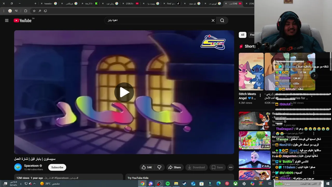Clear the YouTube search box text
Screen dimensions: 332x187
coord(213,21)
